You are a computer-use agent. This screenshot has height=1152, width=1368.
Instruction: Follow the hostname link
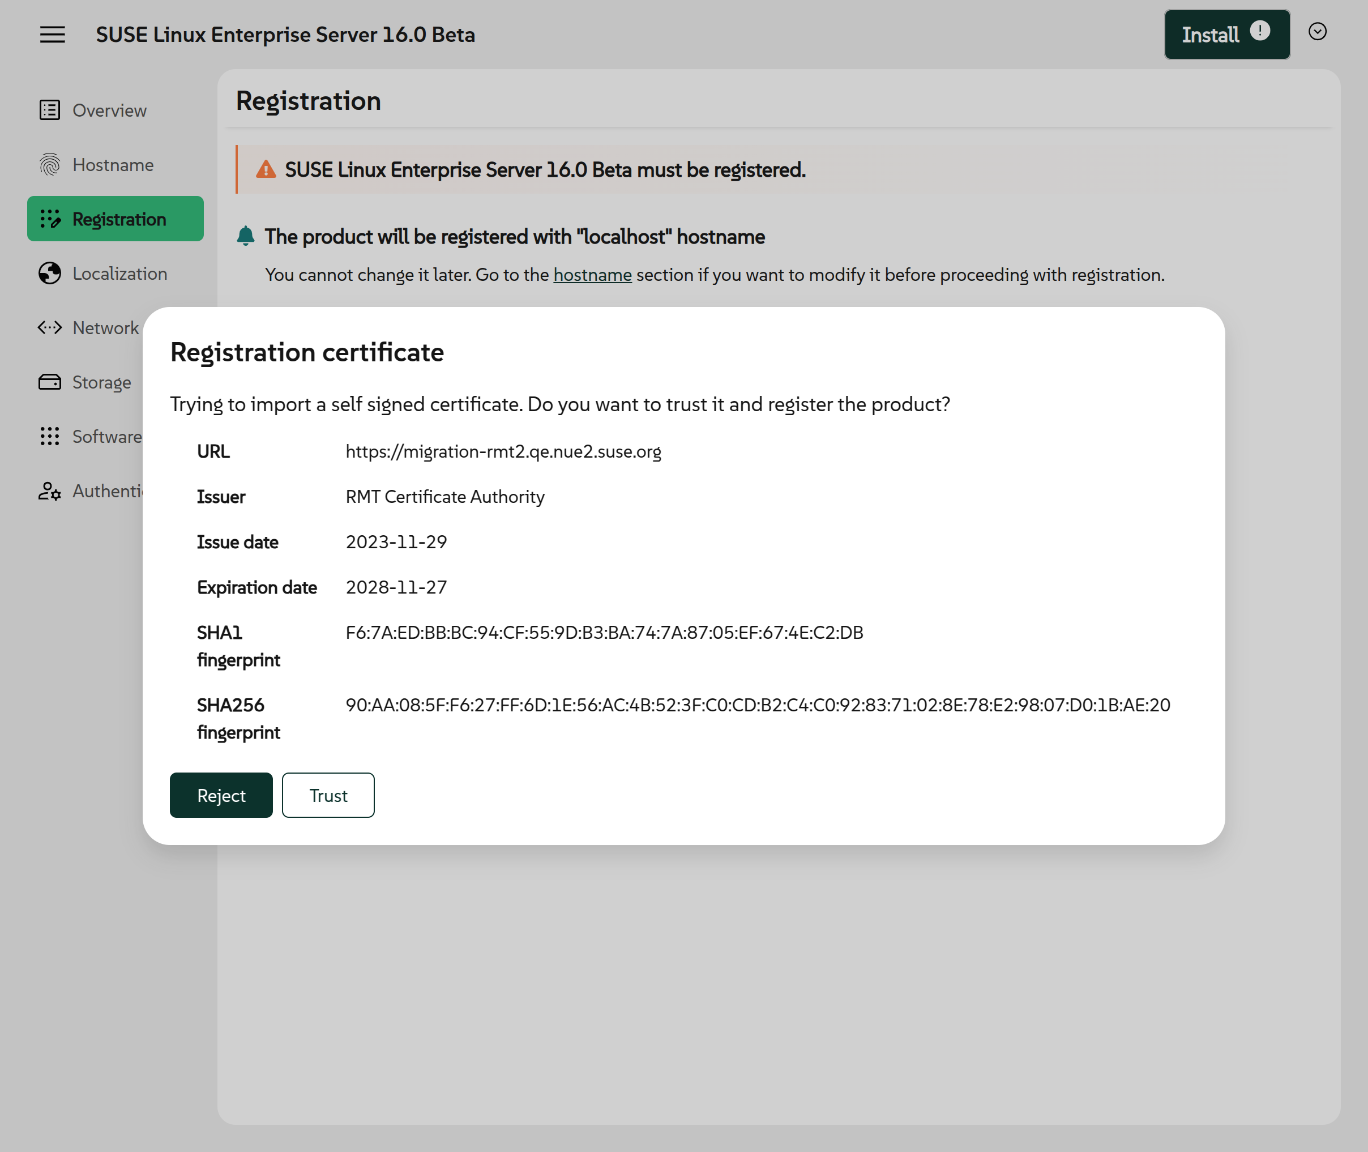pos(592,274)
